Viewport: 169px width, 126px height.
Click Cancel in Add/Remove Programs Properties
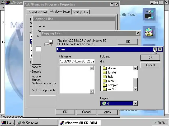86,112
